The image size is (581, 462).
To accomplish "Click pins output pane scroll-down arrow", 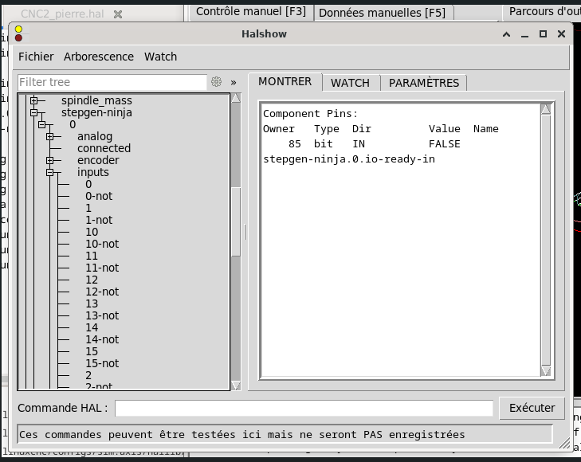I will 546,371.
